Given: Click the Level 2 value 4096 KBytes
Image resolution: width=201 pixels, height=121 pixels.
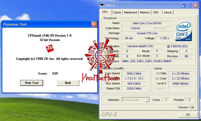Looking at the screenshot, I should click(x=181, y=84).
